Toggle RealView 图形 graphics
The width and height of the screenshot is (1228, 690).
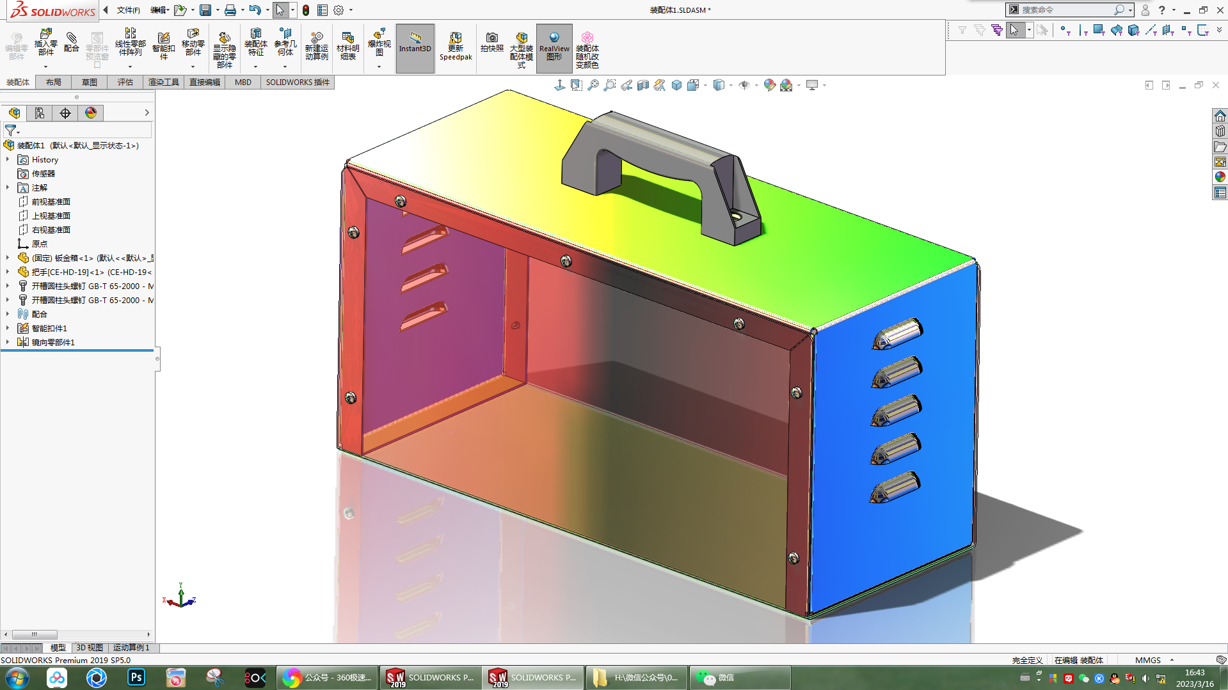(x=554, y=48)
